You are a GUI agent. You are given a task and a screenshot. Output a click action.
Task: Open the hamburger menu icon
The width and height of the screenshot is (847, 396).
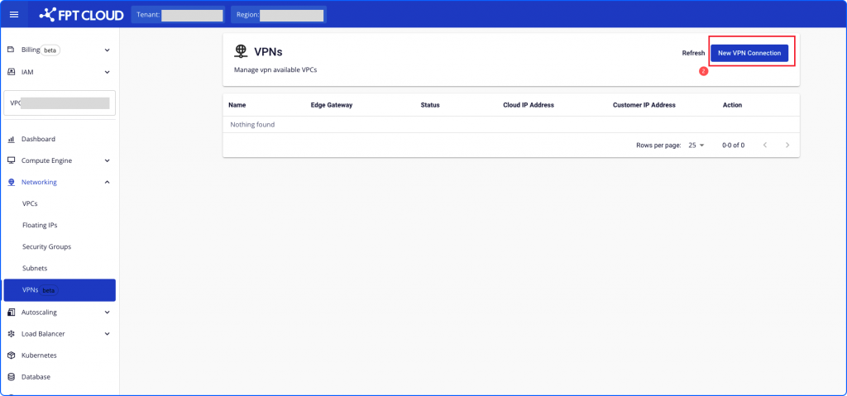[x=13, y=15]
